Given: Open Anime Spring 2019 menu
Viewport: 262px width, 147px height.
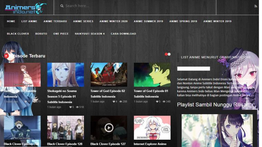Looking at the screenshot, I should [183, 21].
